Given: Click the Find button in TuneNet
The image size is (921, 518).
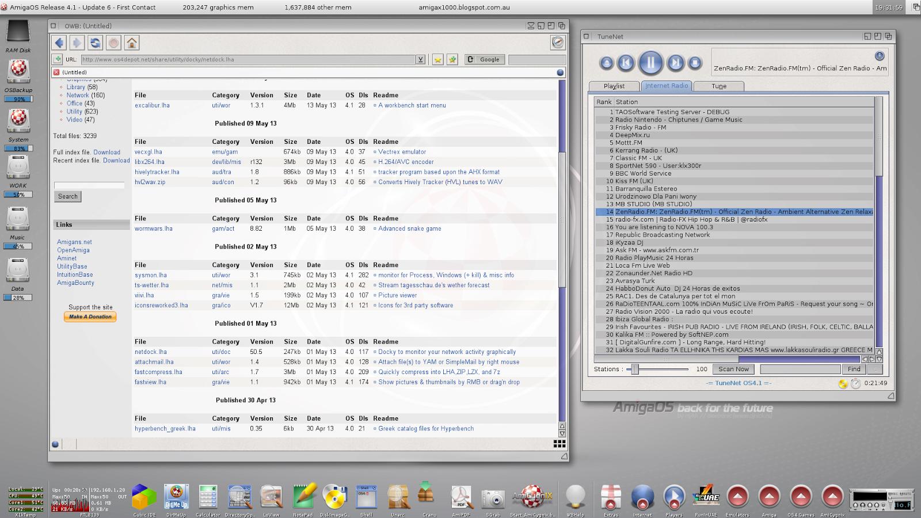Looking at the screenshot, I should point(854,369).
